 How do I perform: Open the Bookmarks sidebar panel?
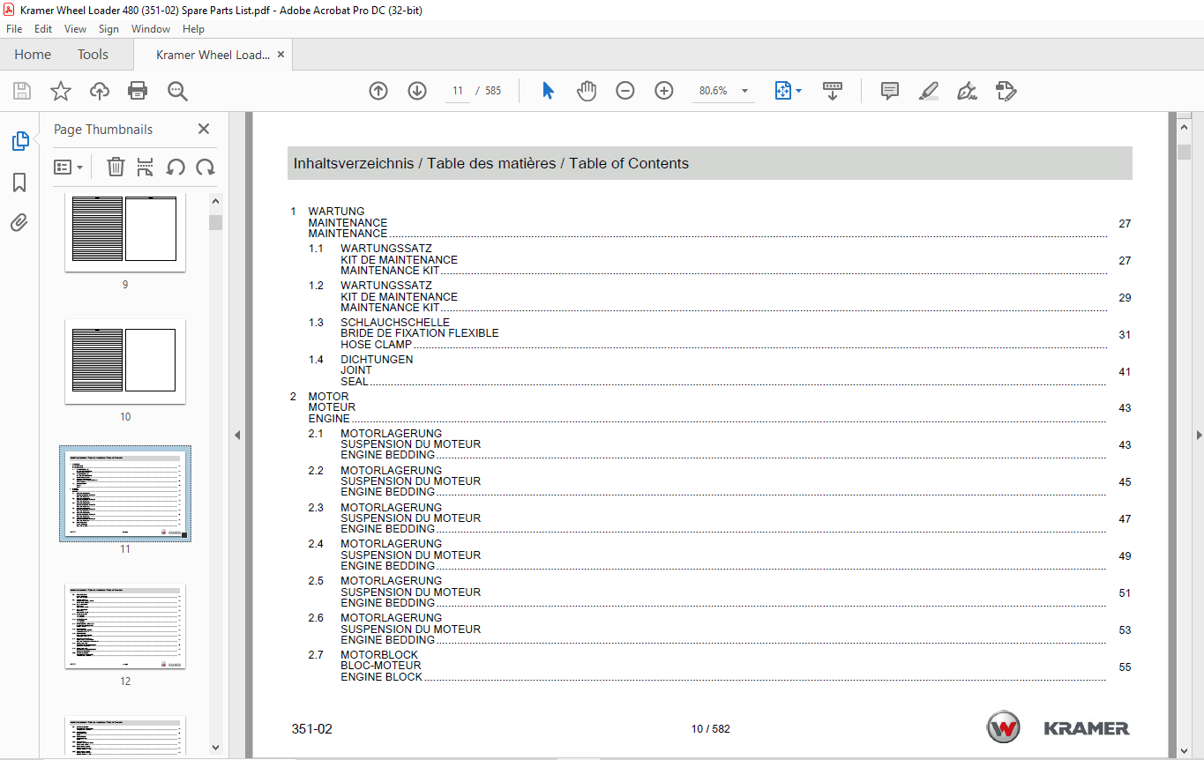(x=19, y=183)
